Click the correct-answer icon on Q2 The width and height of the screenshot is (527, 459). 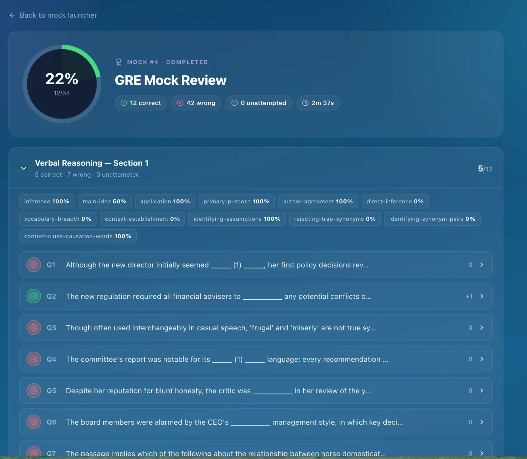click(x=34, y=296)
